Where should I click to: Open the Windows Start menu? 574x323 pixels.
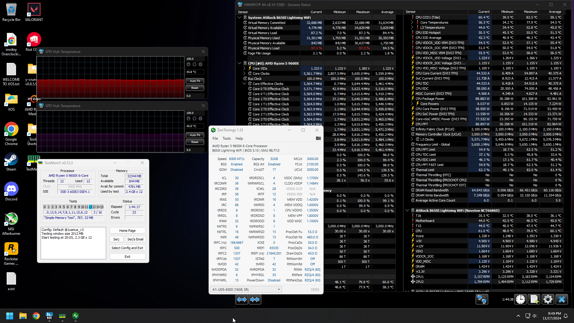coord(10,316)
